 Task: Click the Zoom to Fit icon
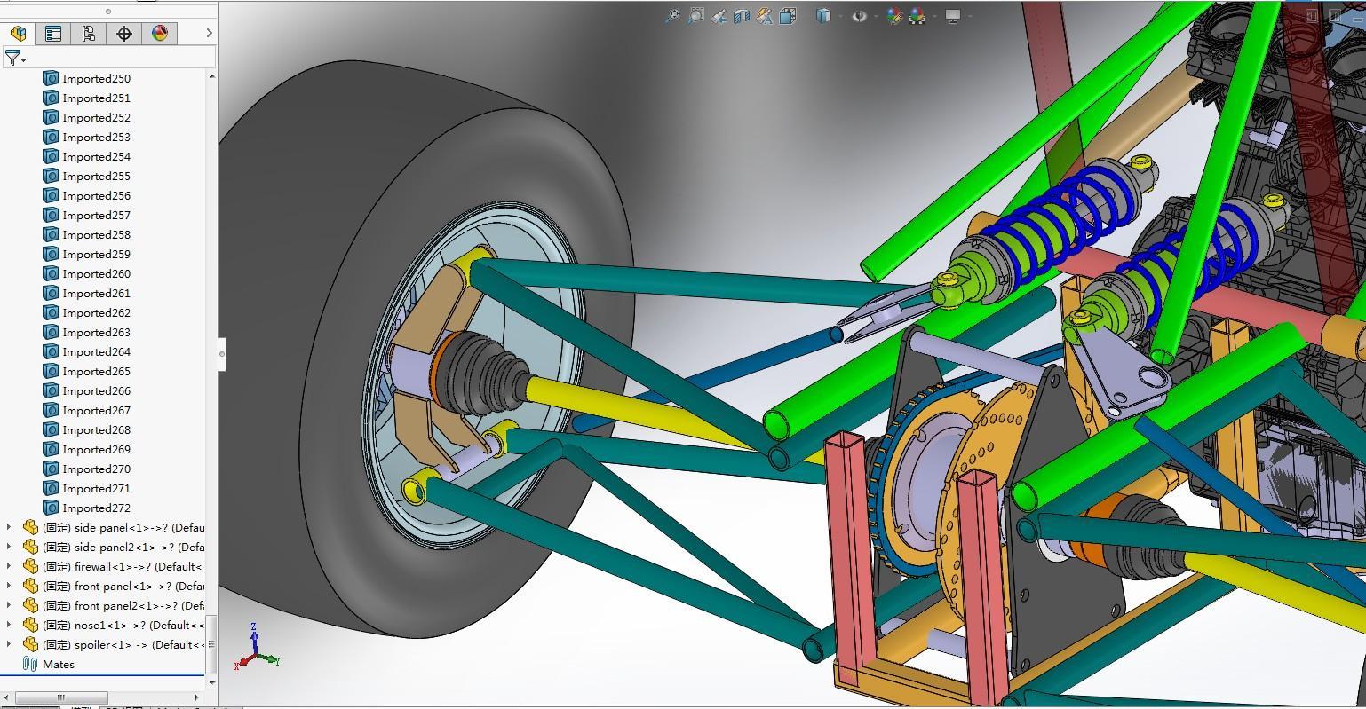pos(673,16)
